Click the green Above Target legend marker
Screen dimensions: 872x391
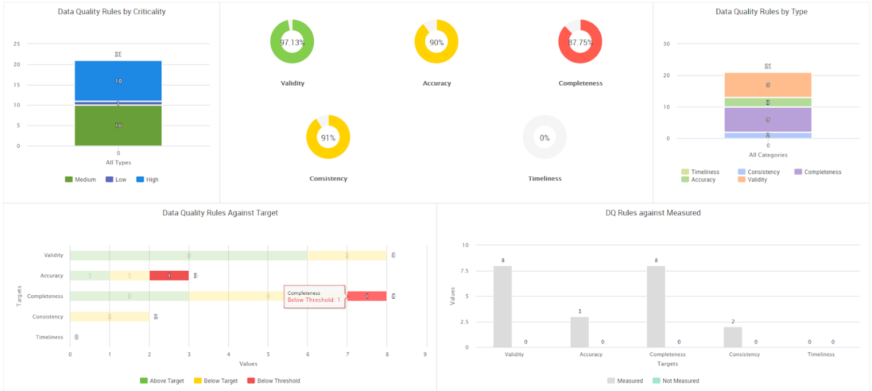(x=143, y=380)
